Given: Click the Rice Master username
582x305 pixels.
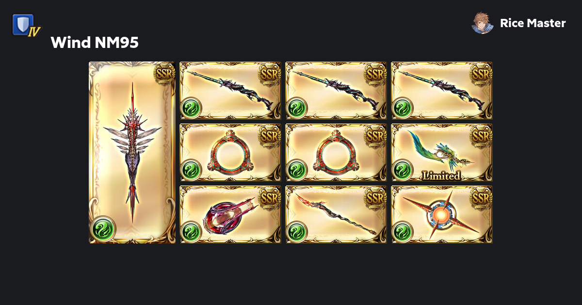Looking at the screenshot, I should point(533,23).
